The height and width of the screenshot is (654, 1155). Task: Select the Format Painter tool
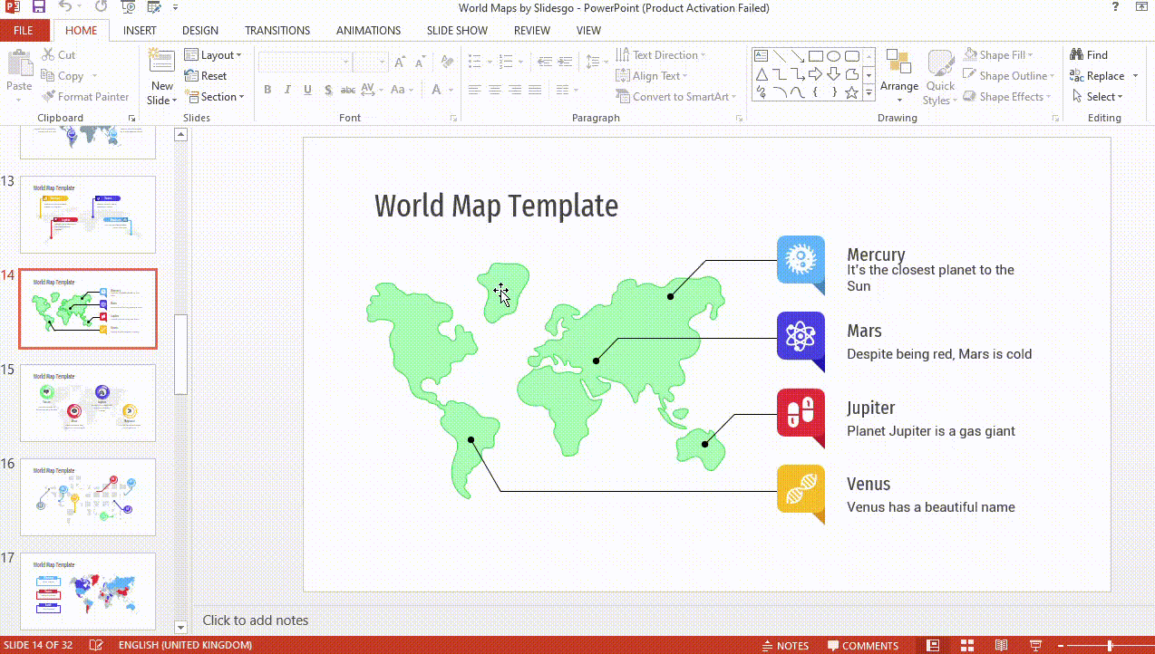86,96
